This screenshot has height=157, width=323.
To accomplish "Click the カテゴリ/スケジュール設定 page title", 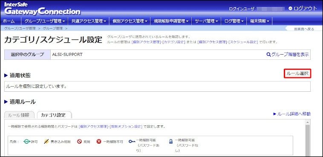I will pyautogui.click(x=53, y=40).
